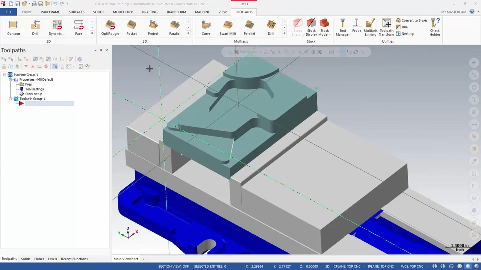
Task: Select the Stock setup tree item
Action: click(33, 94)
